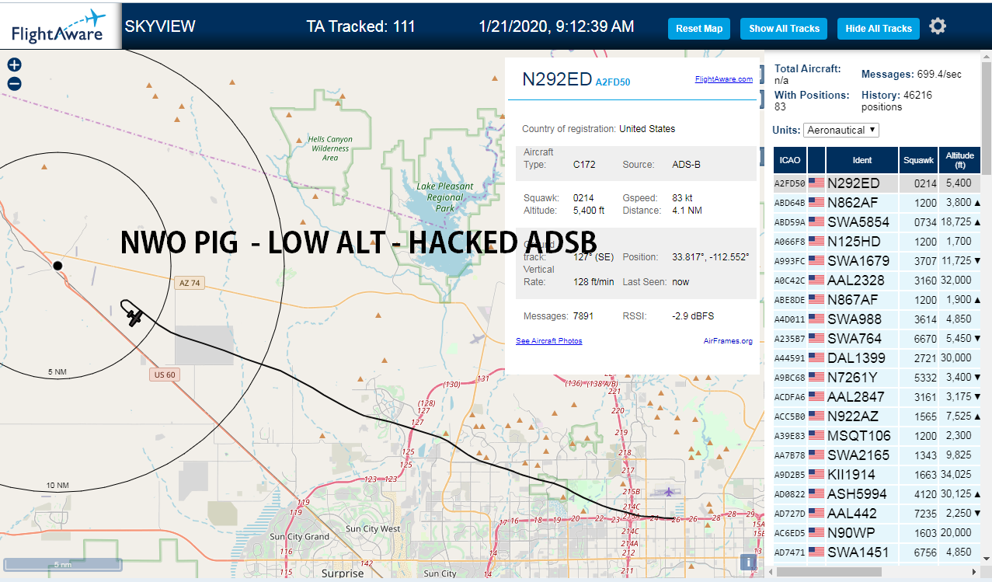
Task: Click the SKYVIEW header title
Action: pyautogui.click(x=160, y=26)
